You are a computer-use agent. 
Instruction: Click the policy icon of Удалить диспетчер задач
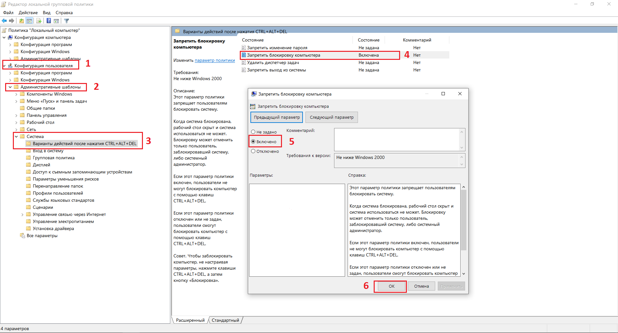(244, 62)
